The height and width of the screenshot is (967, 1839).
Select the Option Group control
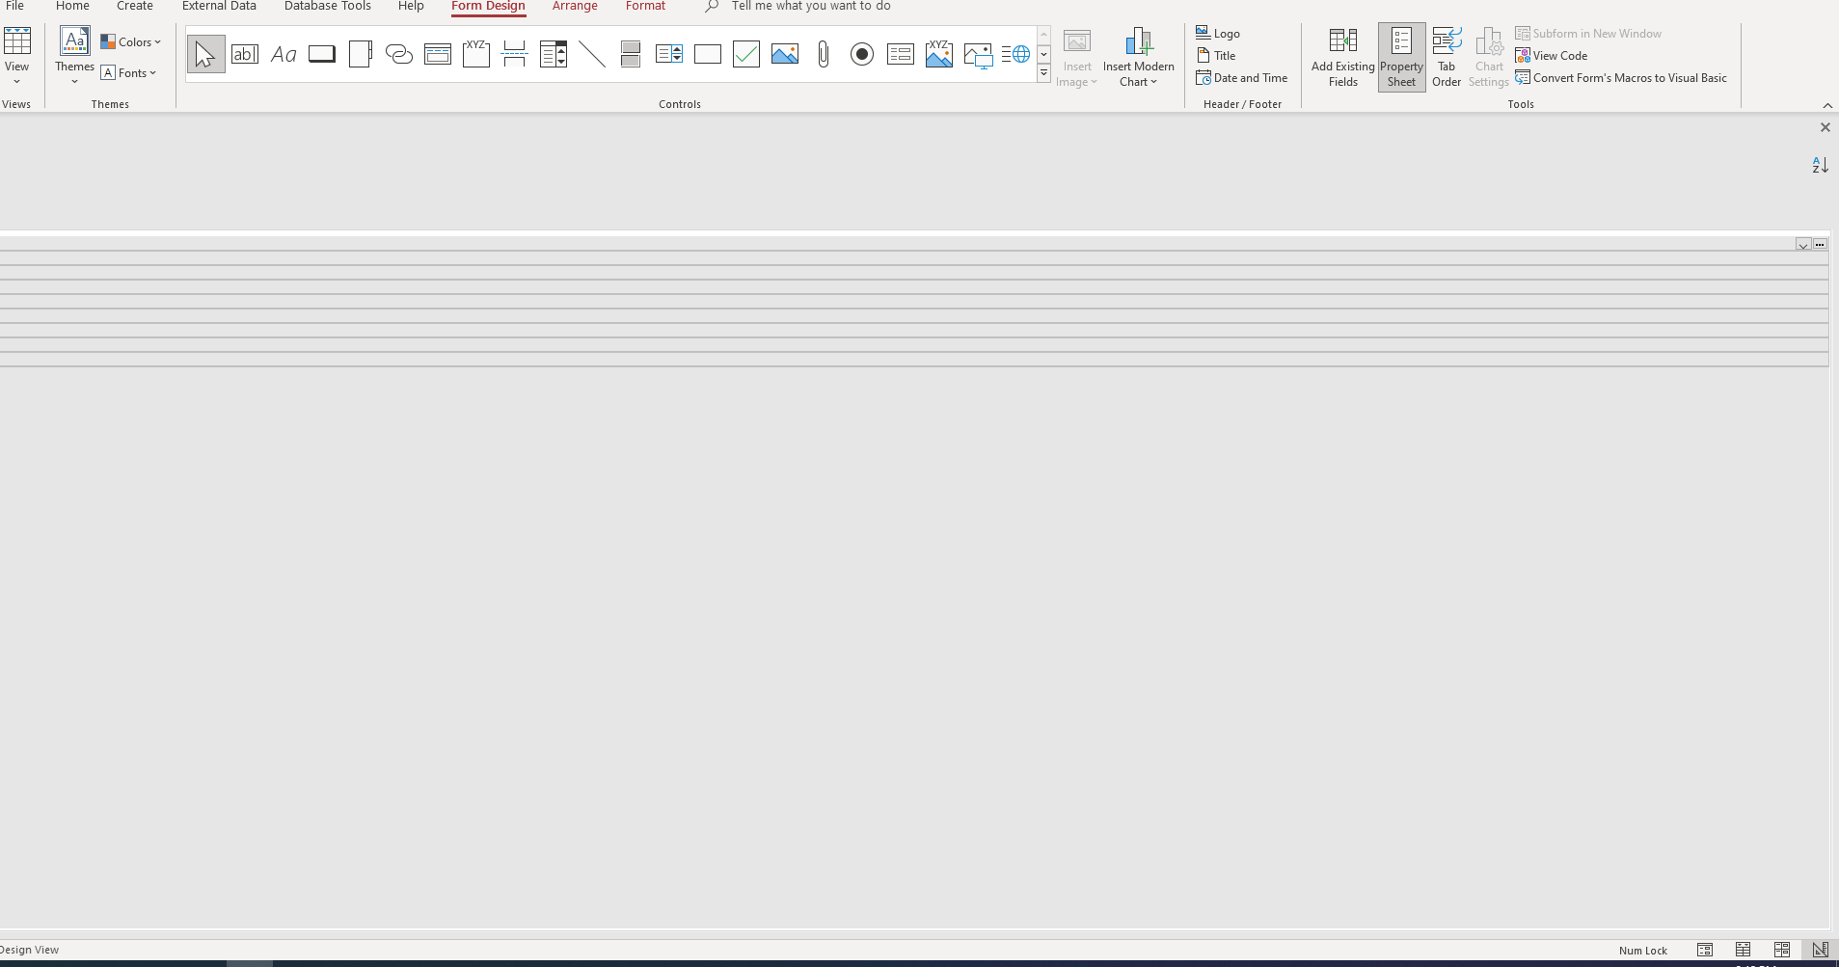coord(476,54)
